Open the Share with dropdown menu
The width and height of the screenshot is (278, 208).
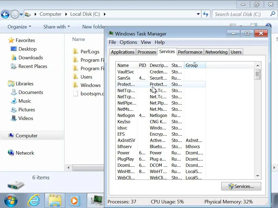click(56, 27)
